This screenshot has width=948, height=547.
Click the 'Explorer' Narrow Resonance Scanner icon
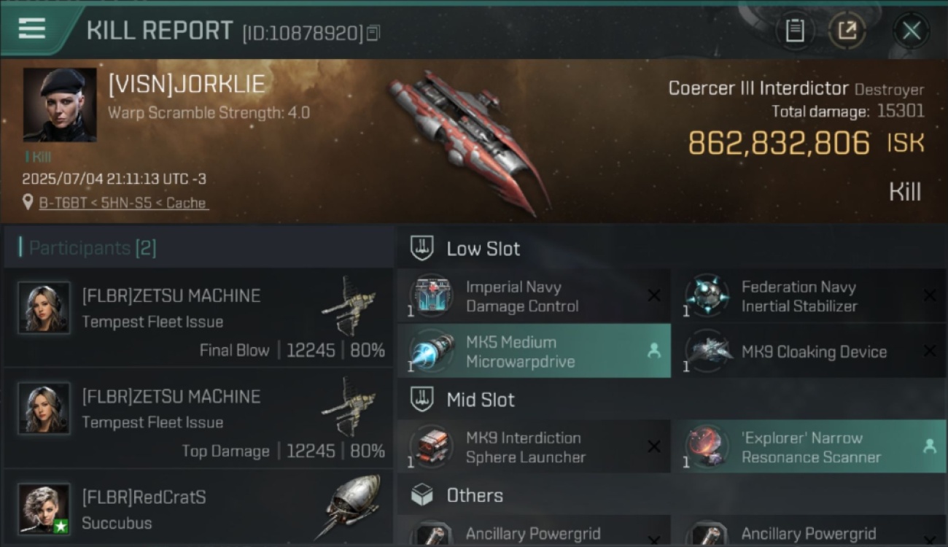click(706, 446)
